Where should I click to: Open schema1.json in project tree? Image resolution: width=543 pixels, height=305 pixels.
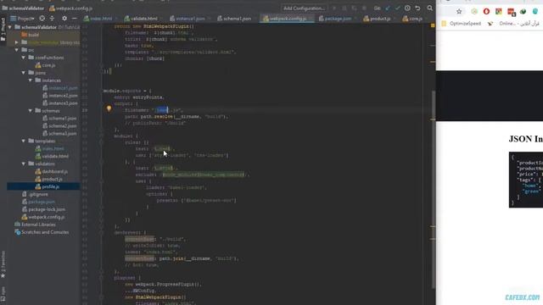pyautogui.click(x=59, y=119)
